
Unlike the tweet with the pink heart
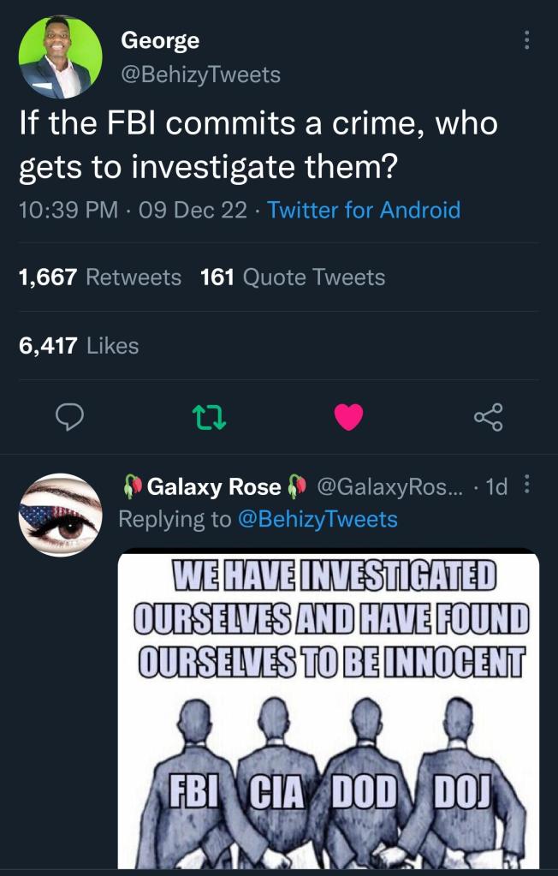point(348,417)
